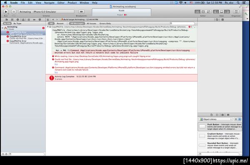This screenshot has height=165, width=250.
Task: Open the File menu
Action: [23, 3]
